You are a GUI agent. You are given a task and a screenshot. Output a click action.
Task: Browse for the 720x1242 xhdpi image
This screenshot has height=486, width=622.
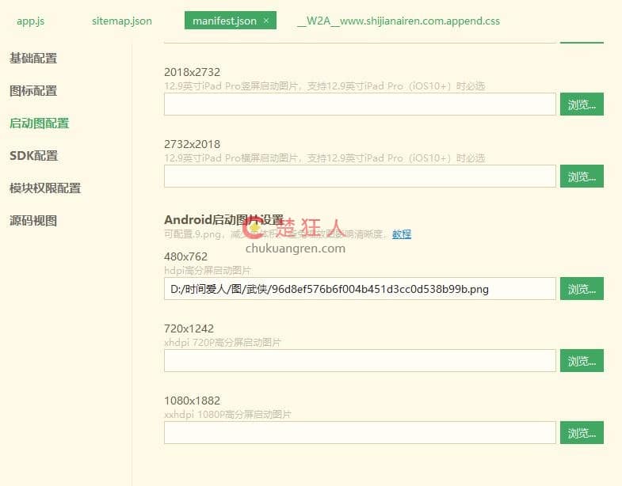pyautogui.click(x=582, y=361)
